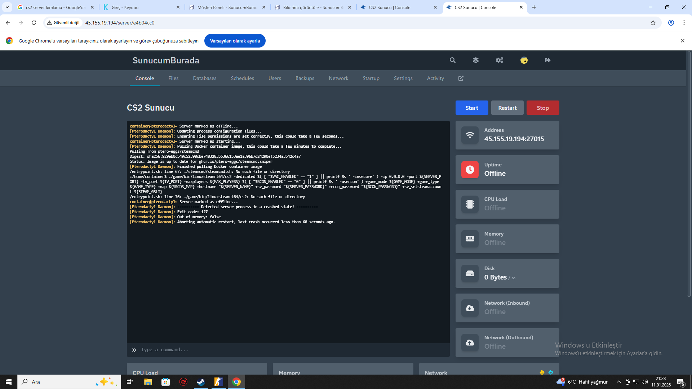Go to the Backups tab
The height and width of the screenshot is (389, 692).
pos(305,78)
